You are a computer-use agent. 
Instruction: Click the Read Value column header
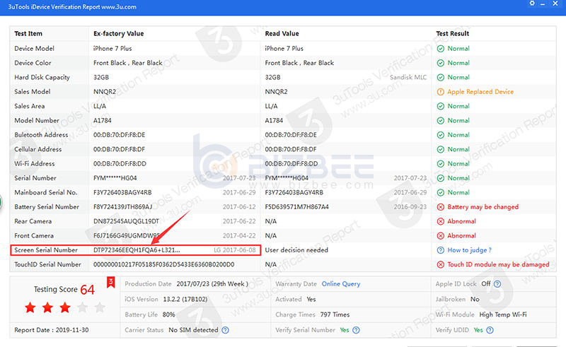tap(282, 33)
